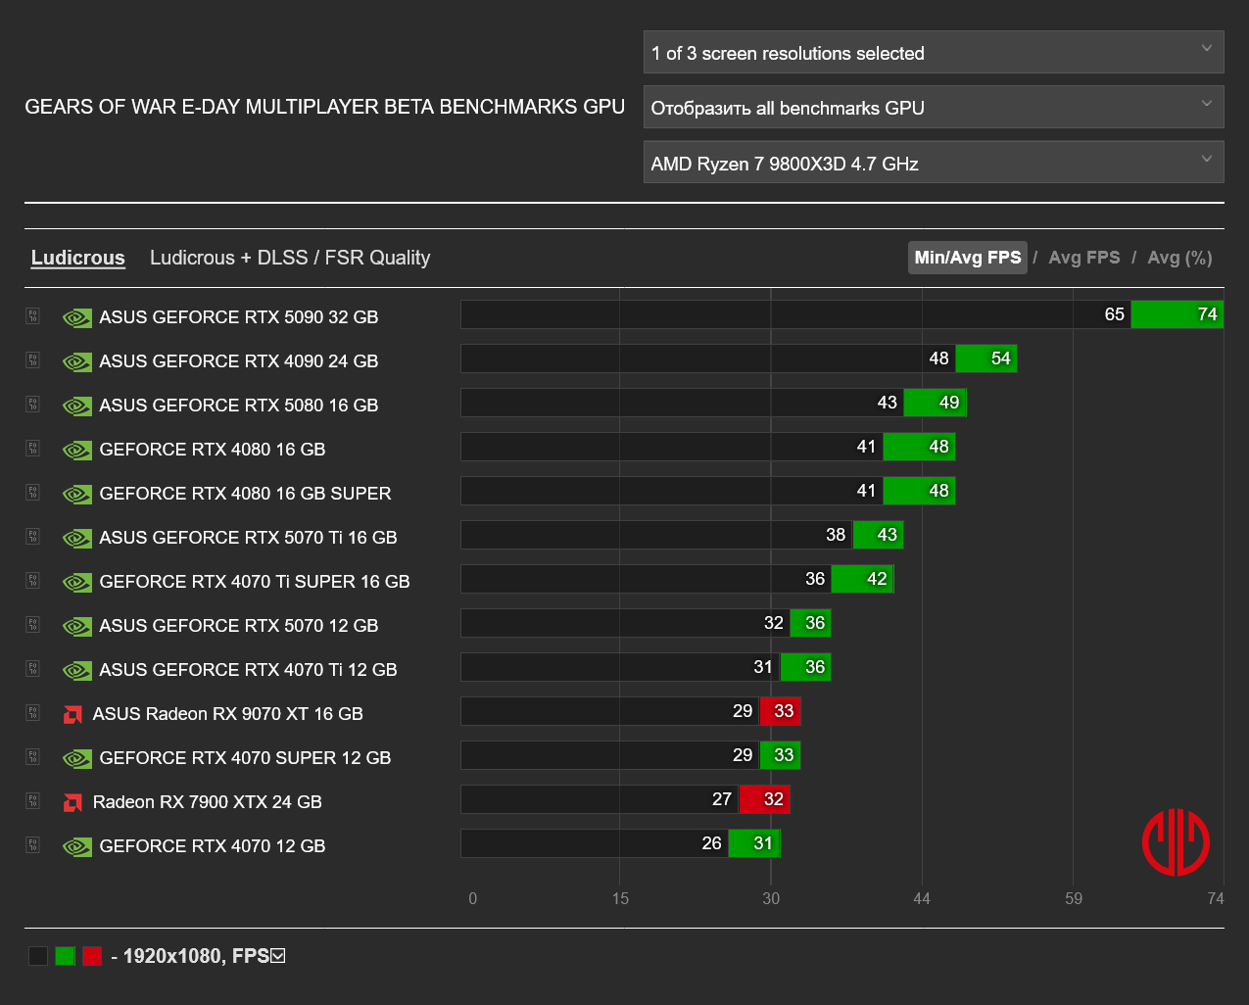Switch to Ludicrous + DLSS / FSR Quality tab
Image resolution: width=1249 pixels, height=1005 pixels.
290,258
